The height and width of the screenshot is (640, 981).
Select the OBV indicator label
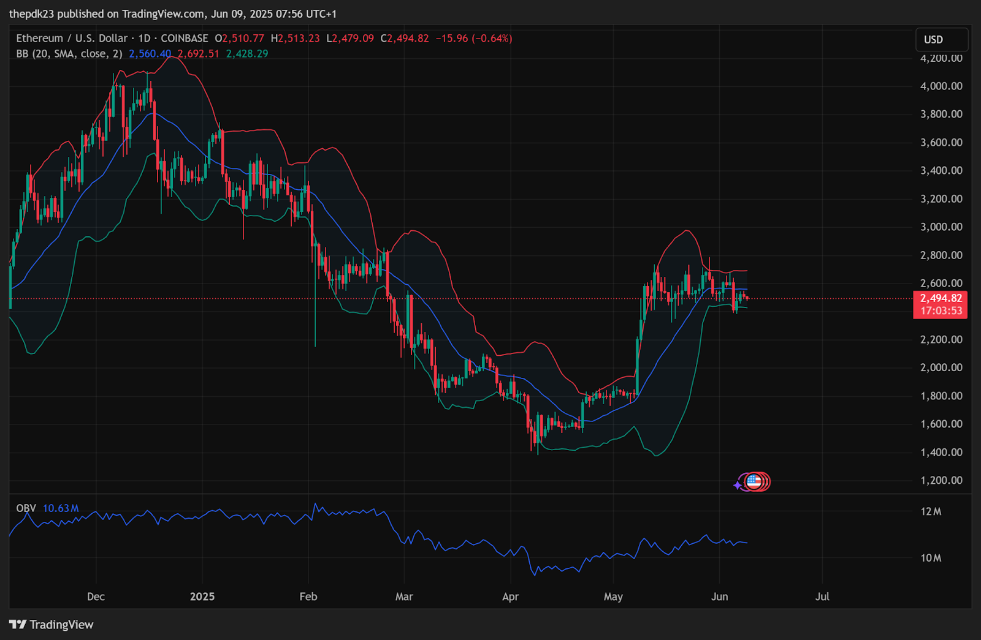pyautogui.click(x=26, y=508)
